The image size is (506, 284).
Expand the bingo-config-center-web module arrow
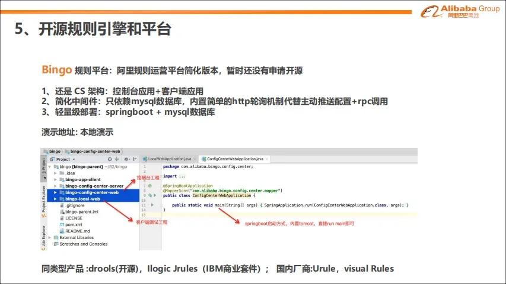click(55, 192)
